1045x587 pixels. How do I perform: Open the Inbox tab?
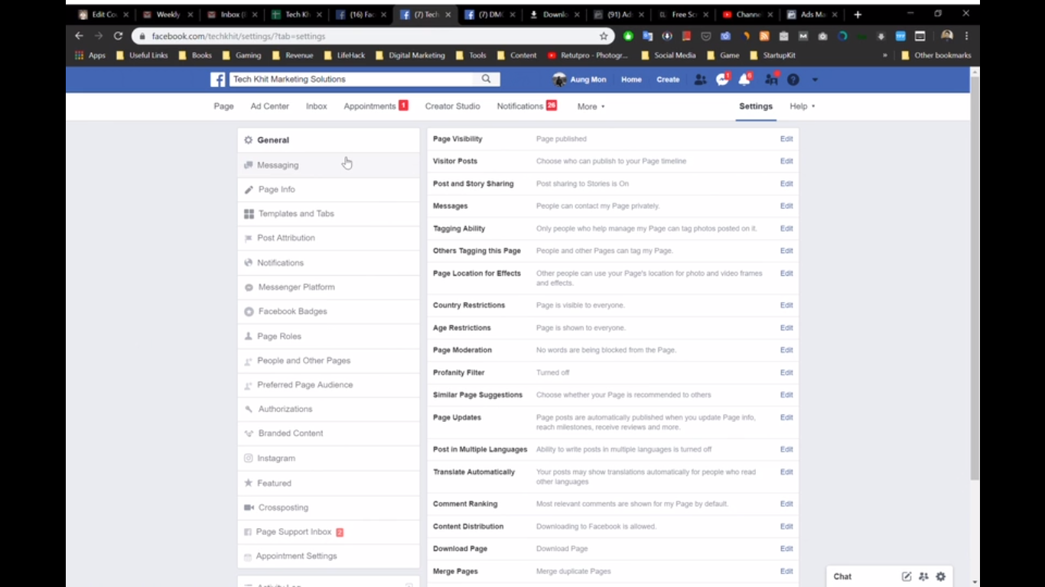(316, 106)
